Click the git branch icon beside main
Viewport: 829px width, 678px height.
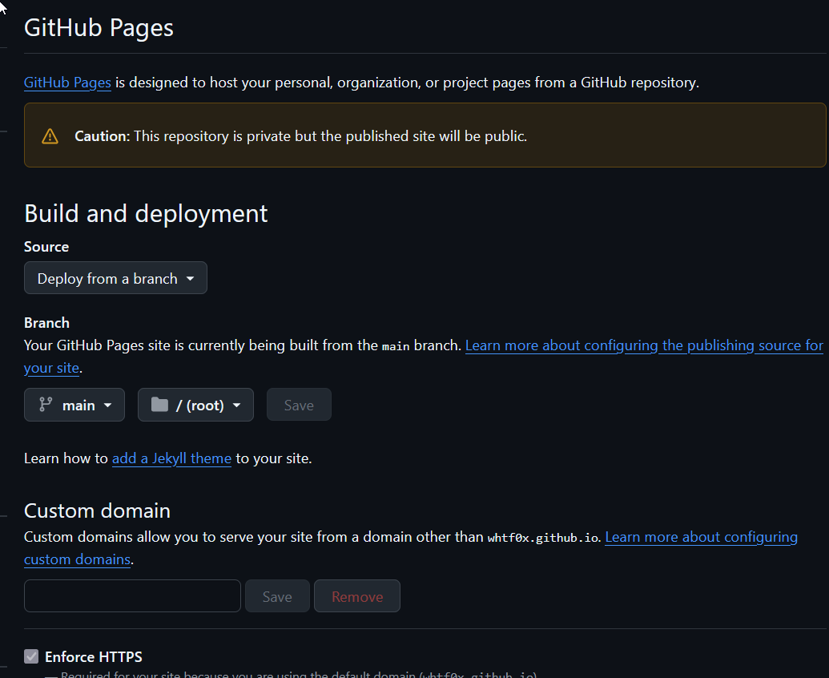(x=46, y=405)
